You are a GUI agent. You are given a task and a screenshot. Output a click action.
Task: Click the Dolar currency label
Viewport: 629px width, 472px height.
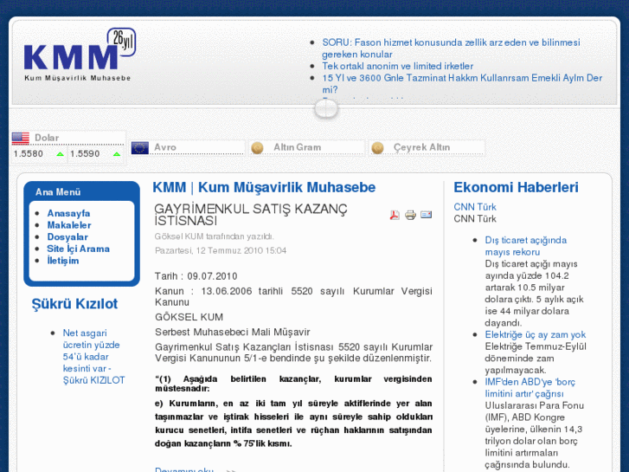pos(47,138)
